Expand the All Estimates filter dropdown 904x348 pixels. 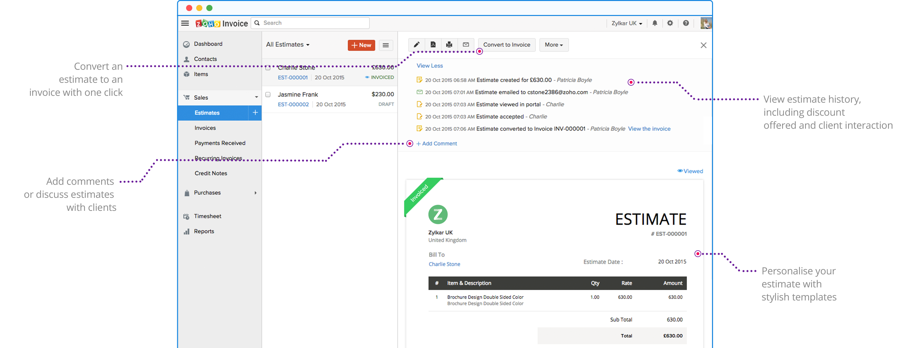tap(288, 45)
